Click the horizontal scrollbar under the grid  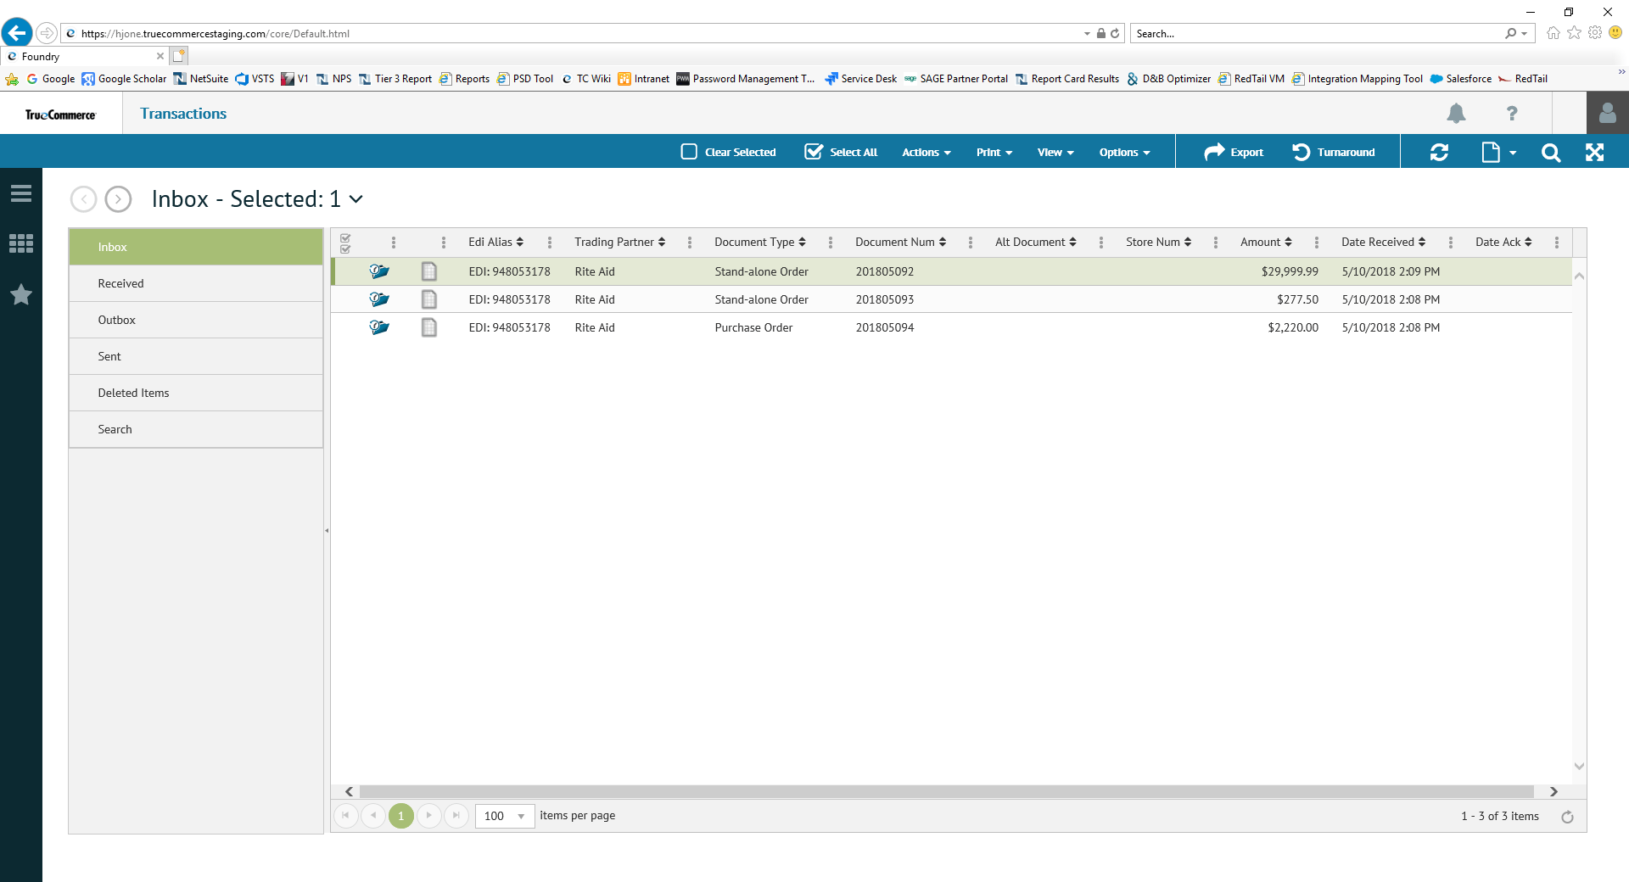946,792
